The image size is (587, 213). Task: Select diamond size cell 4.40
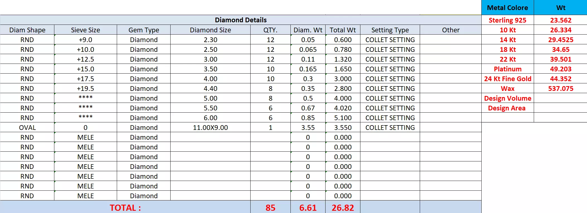(210, 88)
